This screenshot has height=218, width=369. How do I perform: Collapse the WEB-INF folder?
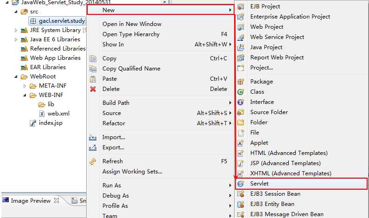point(25,95)
